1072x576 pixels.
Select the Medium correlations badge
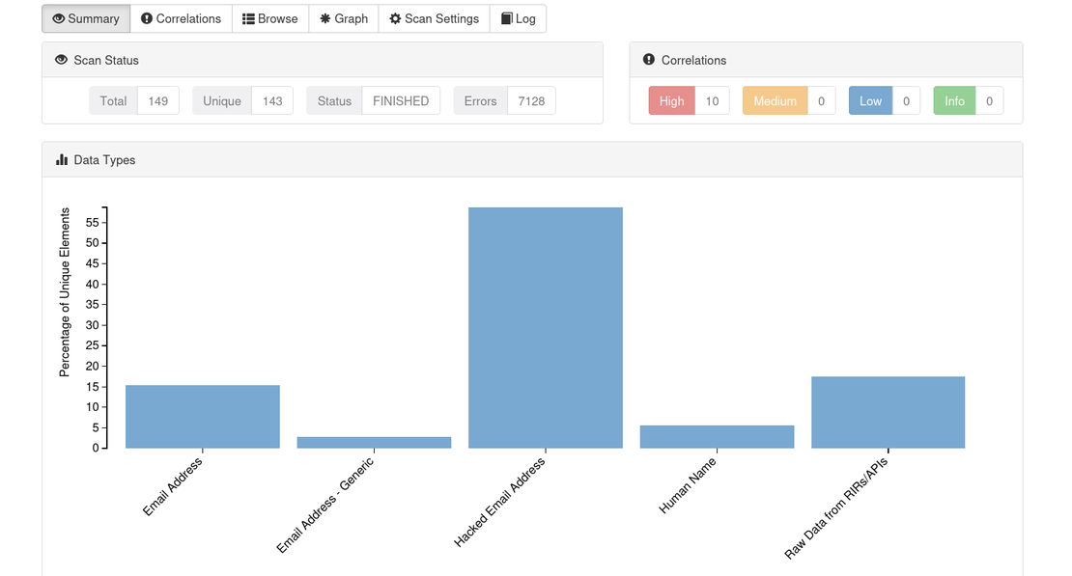[x=775, y=101]
